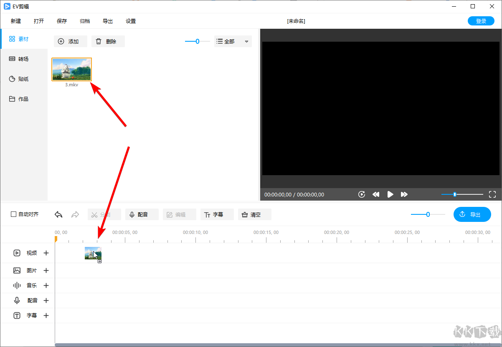Add a new video track with plus
502x347 pixels.
tap(46, 253)
